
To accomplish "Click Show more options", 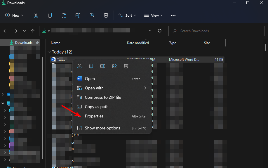I will coord(102,128).
